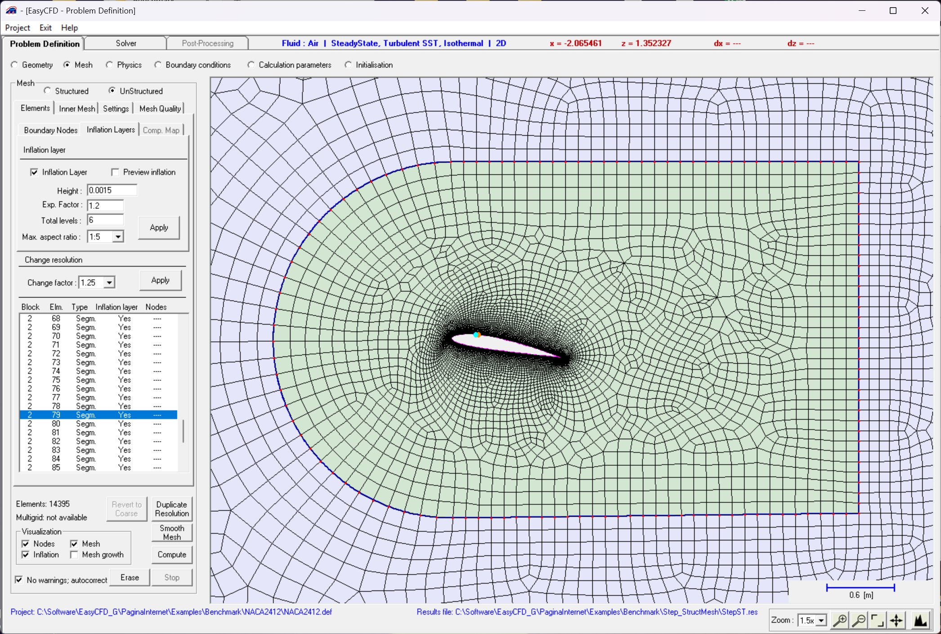Click the zoom in magnifier icon

(840, 621)
